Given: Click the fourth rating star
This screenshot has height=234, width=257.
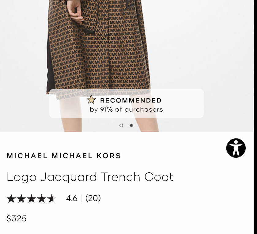Looking at the screenshot, I should [x=42, y=198].
